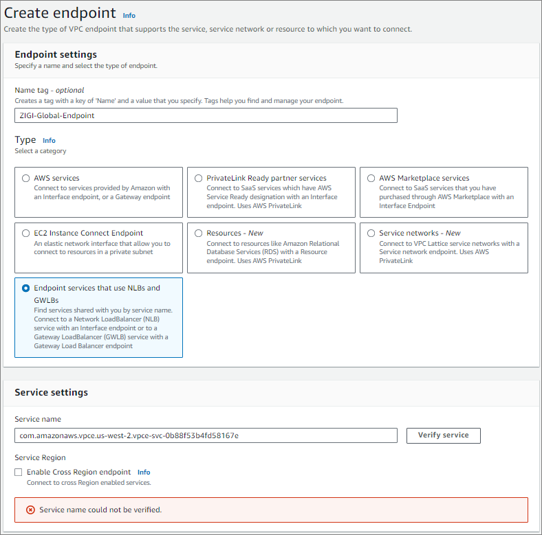This screenshot has height=535, width=542.
Task: Enable Cross Region endpoint checkbox
Action: point(19,473)
